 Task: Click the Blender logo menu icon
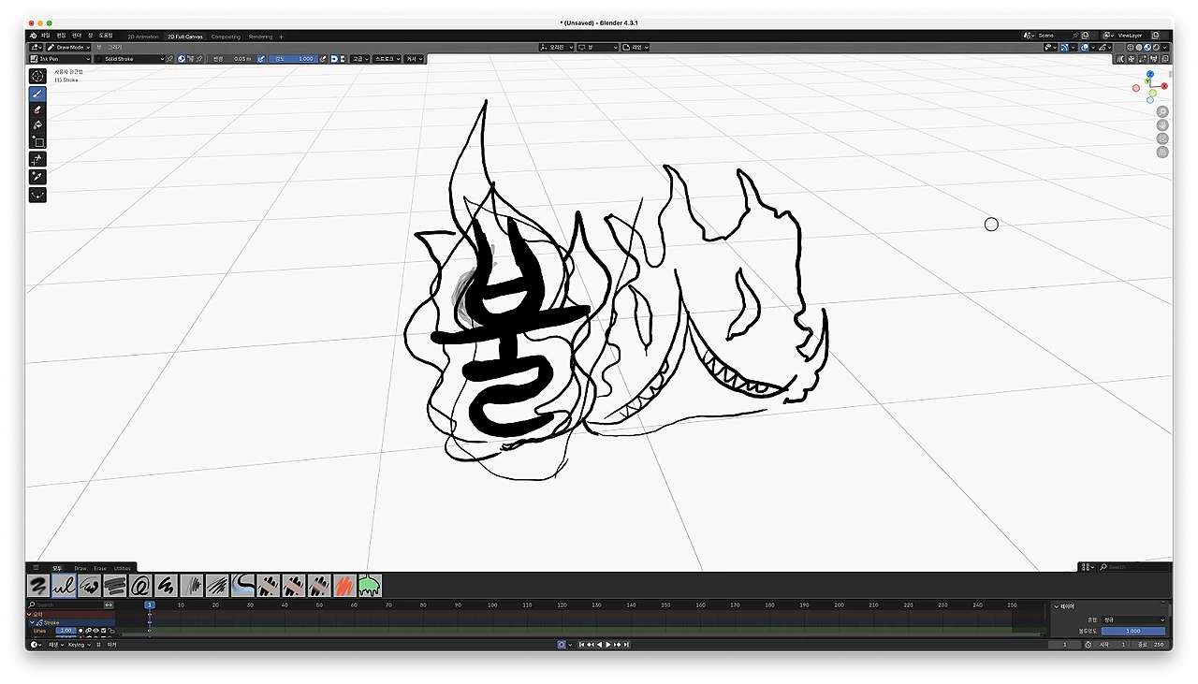[33, 36]
